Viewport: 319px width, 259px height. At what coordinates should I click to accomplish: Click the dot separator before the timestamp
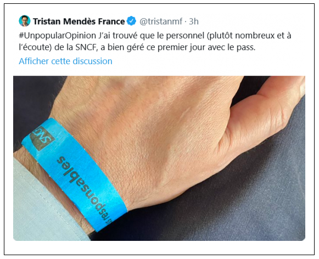[x=186, y=21]
